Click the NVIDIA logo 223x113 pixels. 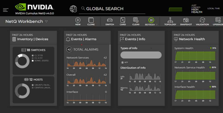(34, 7)
